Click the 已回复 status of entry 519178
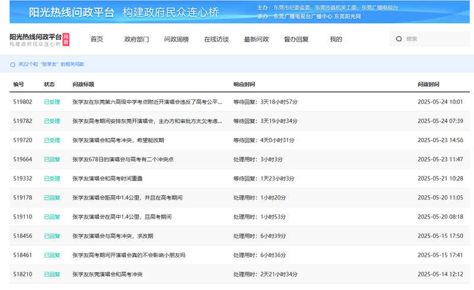This screenshot has height=290, width=474. pos(52,198)
